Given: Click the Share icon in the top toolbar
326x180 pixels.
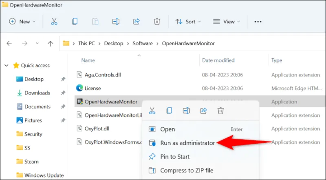Looking at the screenshot, I should click(137, 22).
